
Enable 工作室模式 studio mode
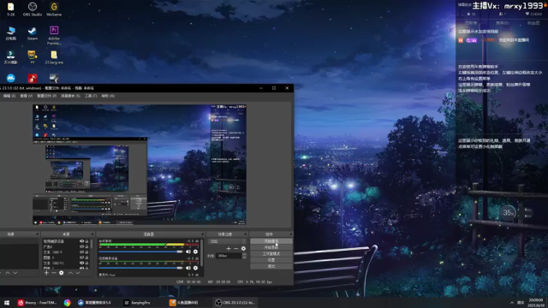pyautogui.click(x=271, y=254)
